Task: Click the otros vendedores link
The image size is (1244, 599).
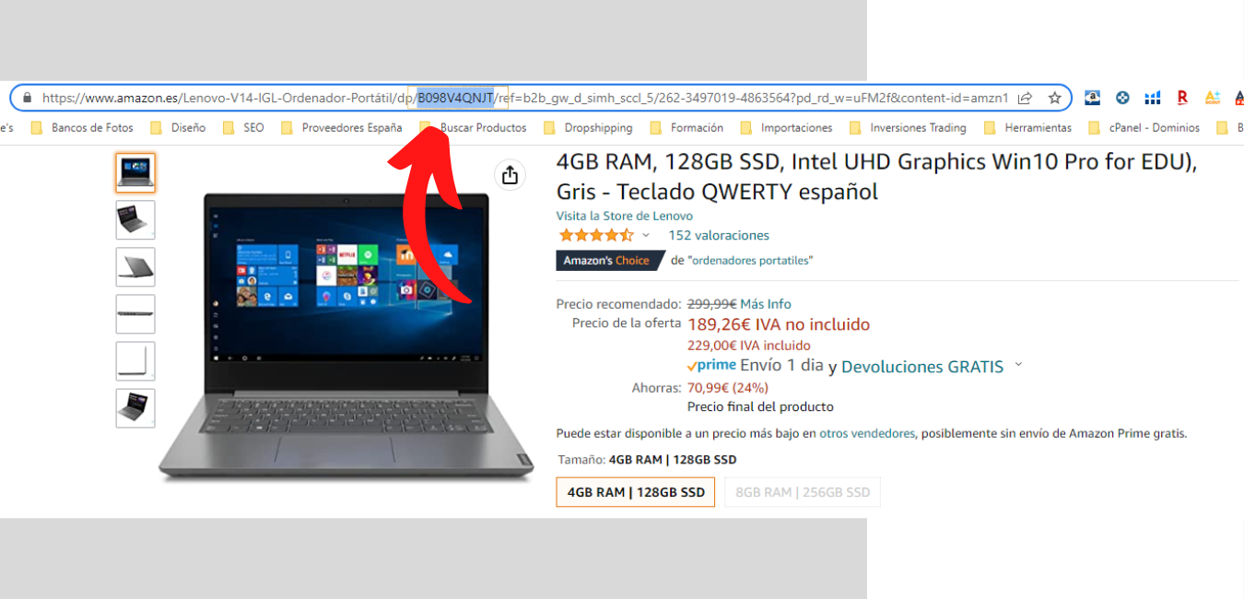Action: (867, 433)
